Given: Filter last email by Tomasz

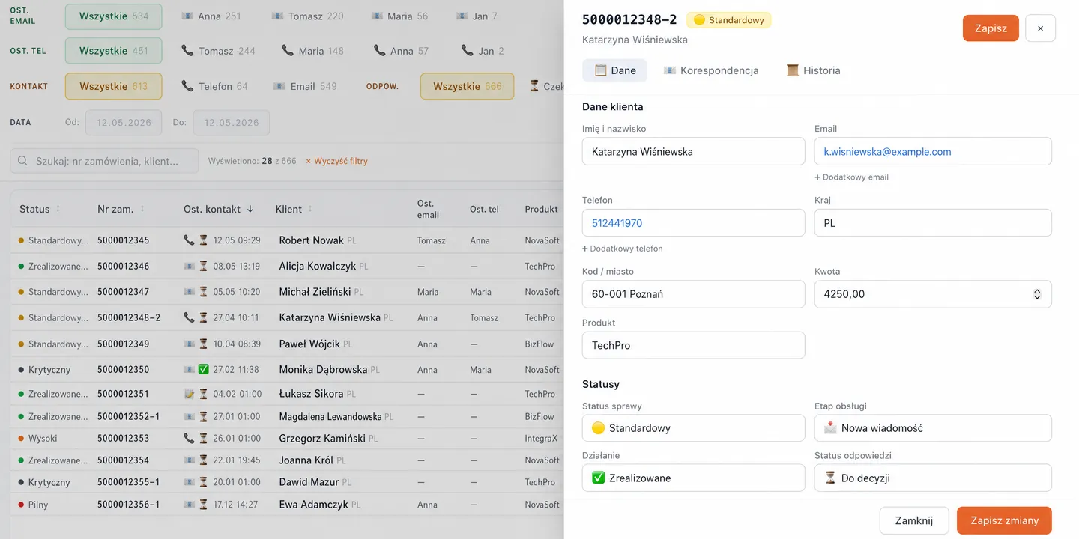Looking at the screenshot, I should 307,16.
